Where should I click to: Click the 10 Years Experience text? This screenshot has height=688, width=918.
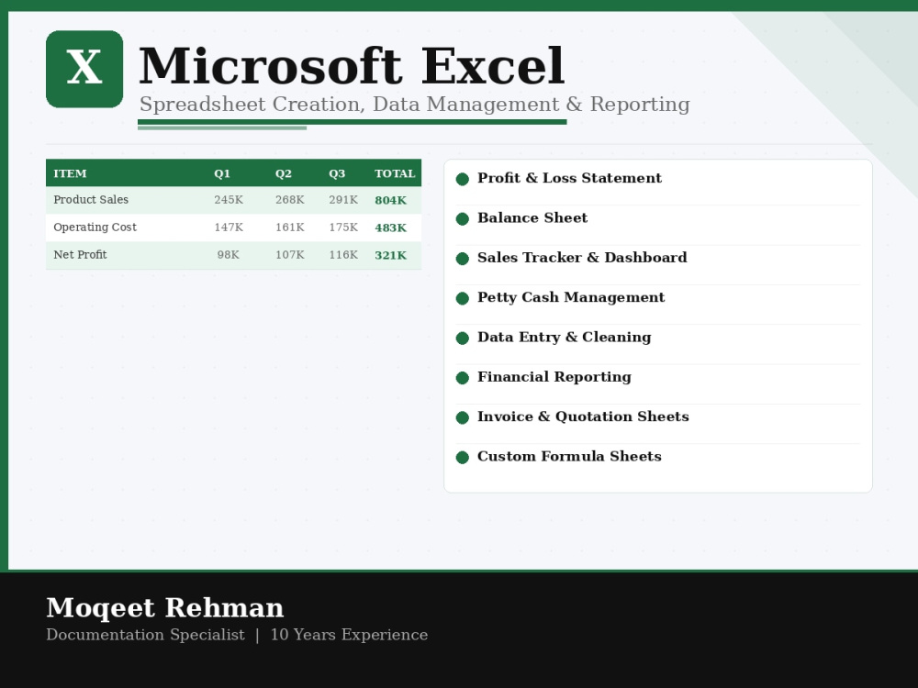coord(349,635)
